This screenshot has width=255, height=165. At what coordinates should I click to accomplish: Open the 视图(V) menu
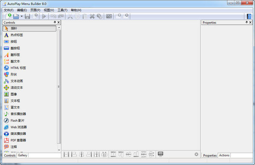(49, 10)
